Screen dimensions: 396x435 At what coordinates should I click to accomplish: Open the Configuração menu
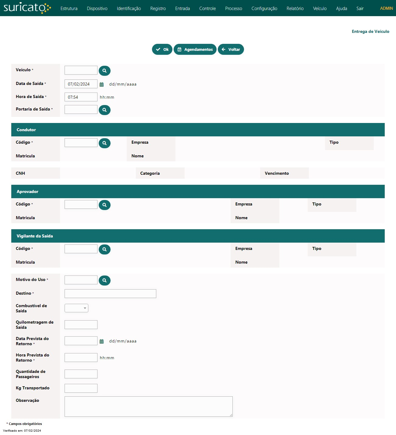tap(264, 9)
